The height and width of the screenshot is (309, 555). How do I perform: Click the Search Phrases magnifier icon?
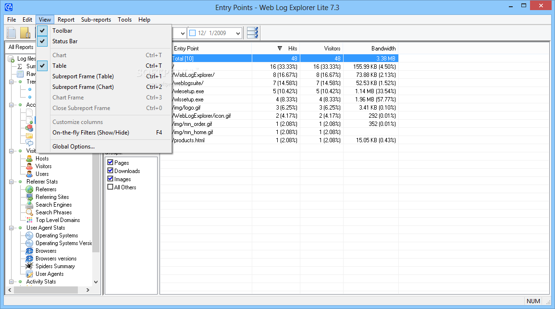coord(29,212)
